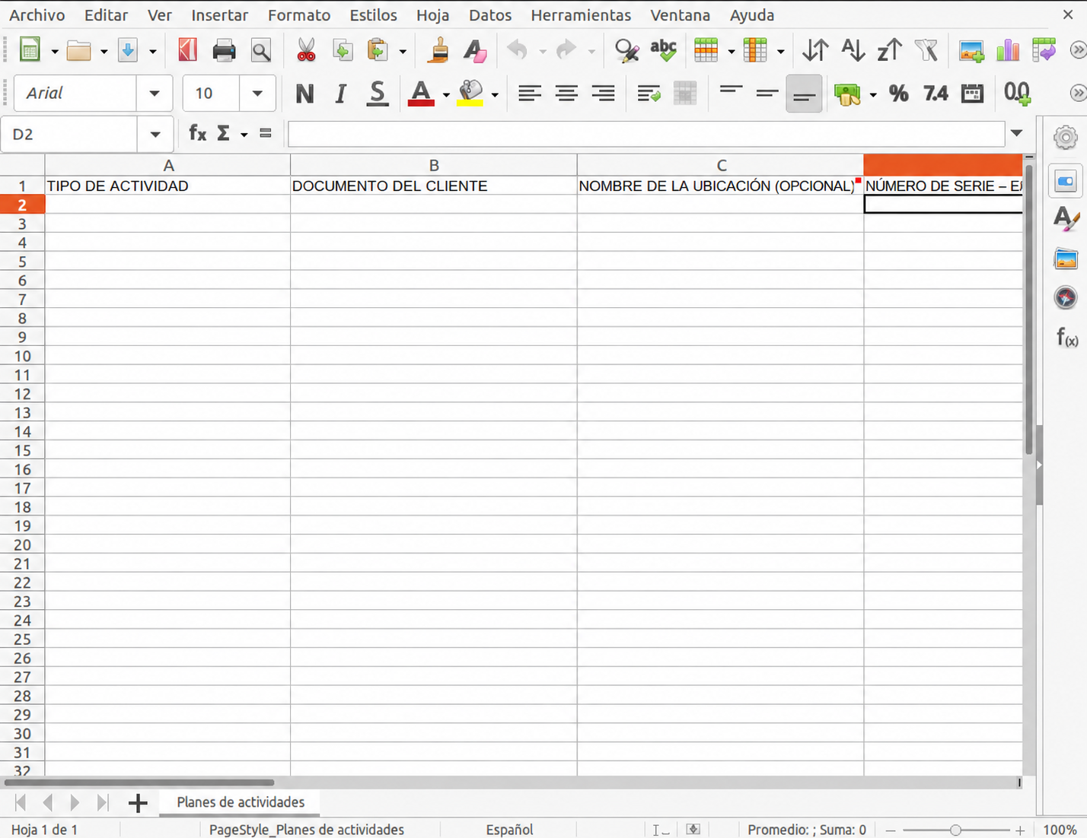Open the Herramientas menu
The height and width of the screenshot is (838, 1087).
tap(581, 15)
